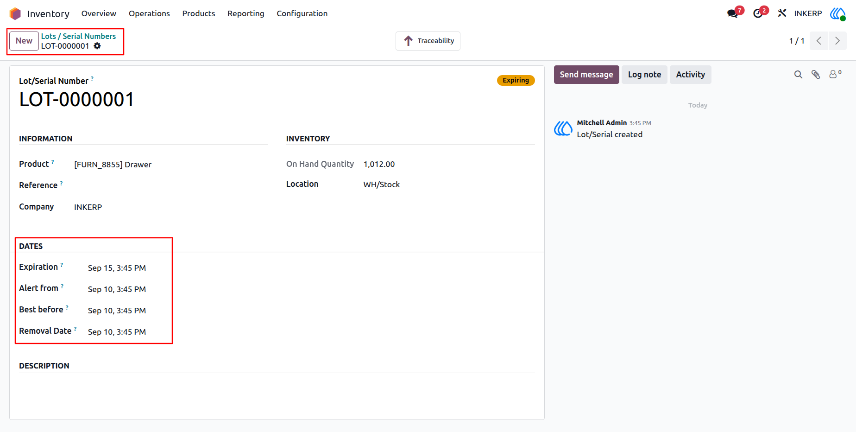Show followers using the person icon
856x432 pixels.
pyautogui.click(x=835, y=74)
